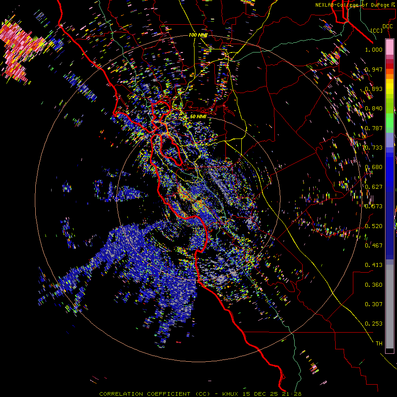397x397 pixels.
Task: Select the 0.787 scale value
Action: click(x=374, y=128)
